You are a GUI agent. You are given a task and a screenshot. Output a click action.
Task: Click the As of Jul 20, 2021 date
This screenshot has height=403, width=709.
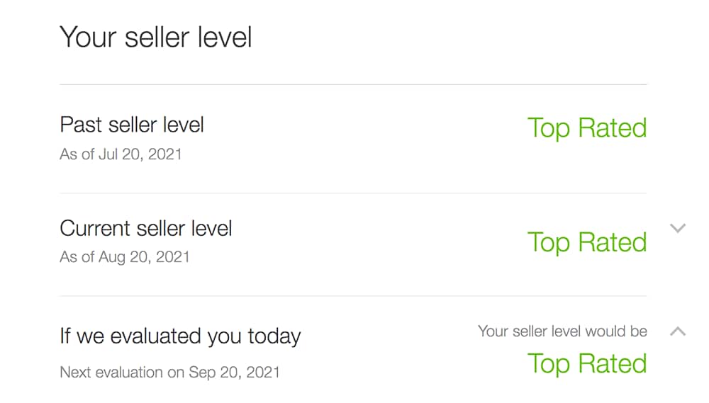tap(121, 154)
